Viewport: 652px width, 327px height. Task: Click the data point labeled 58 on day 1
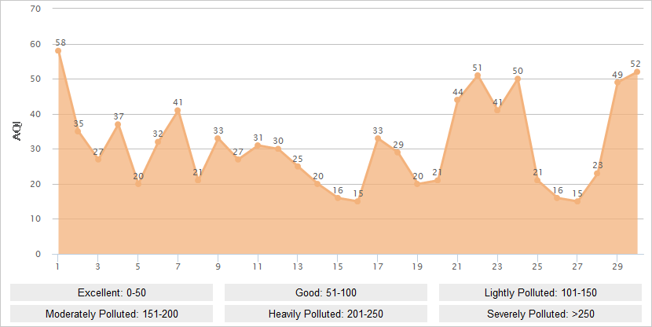click(x=58, y=51)
